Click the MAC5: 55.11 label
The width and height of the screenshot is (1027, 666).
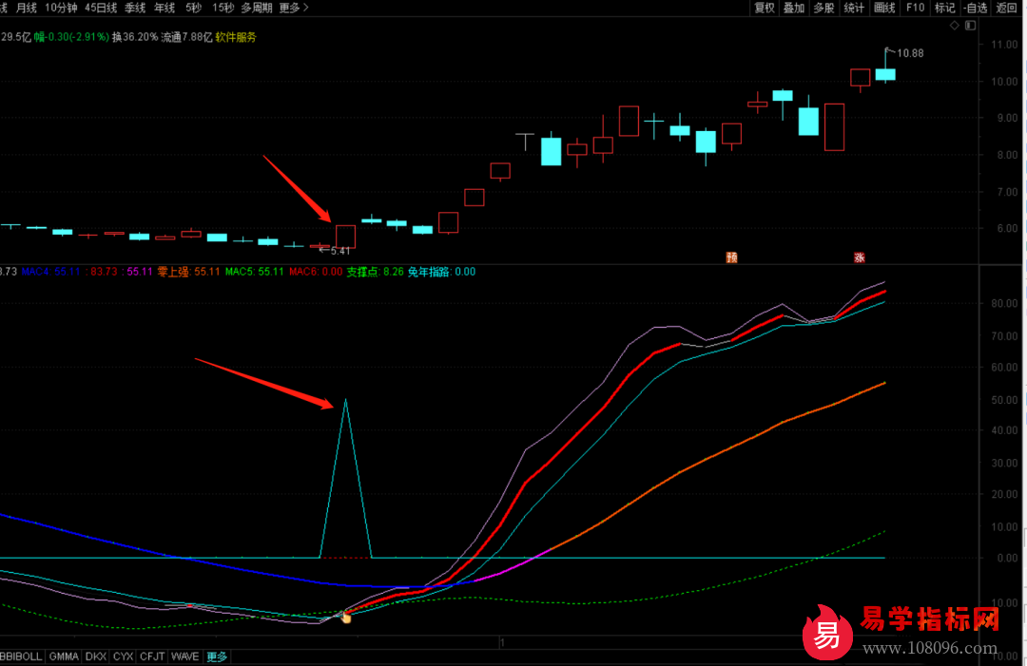pos(254,272)
